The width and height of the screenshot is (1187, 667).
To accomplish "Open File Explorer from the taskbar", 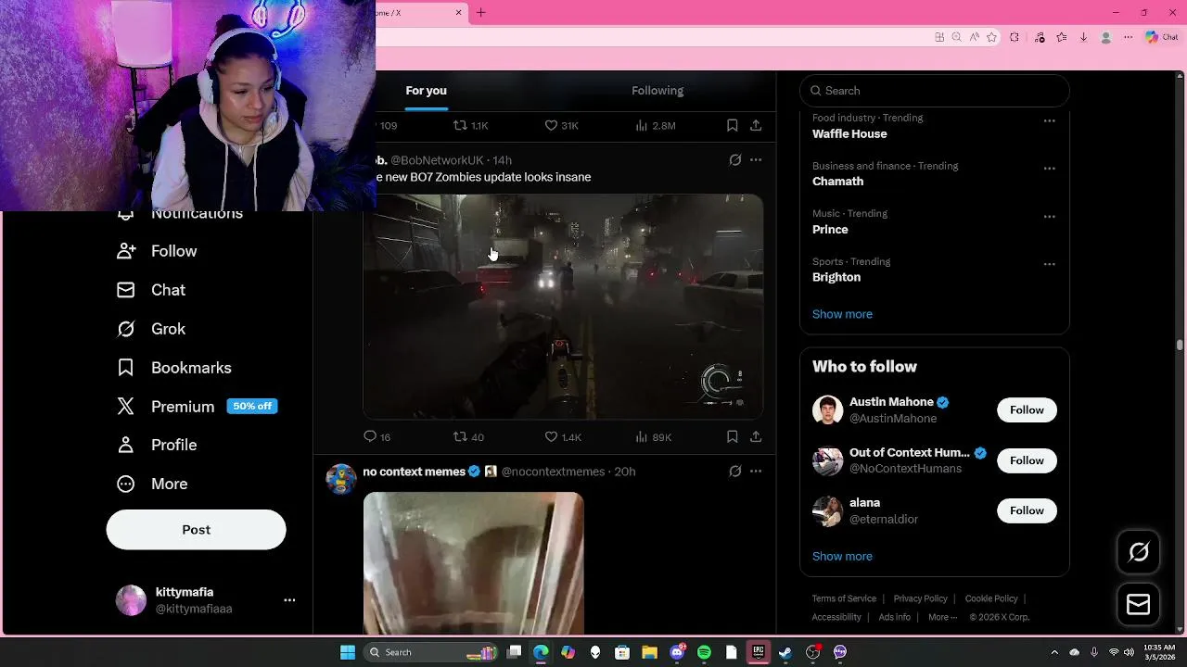I will [649, 652].
